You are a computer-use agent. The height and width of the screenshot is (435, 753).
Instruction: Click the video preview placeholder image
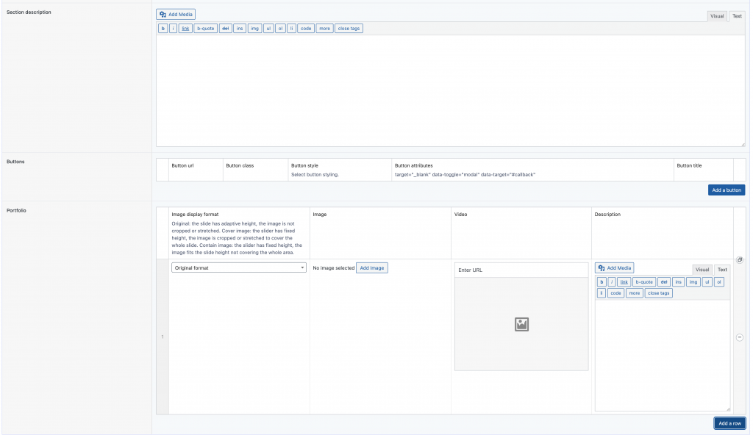[521, 324]
